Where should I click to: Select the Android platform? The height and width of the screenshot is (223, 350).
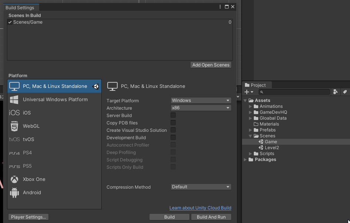click(54, 192)
